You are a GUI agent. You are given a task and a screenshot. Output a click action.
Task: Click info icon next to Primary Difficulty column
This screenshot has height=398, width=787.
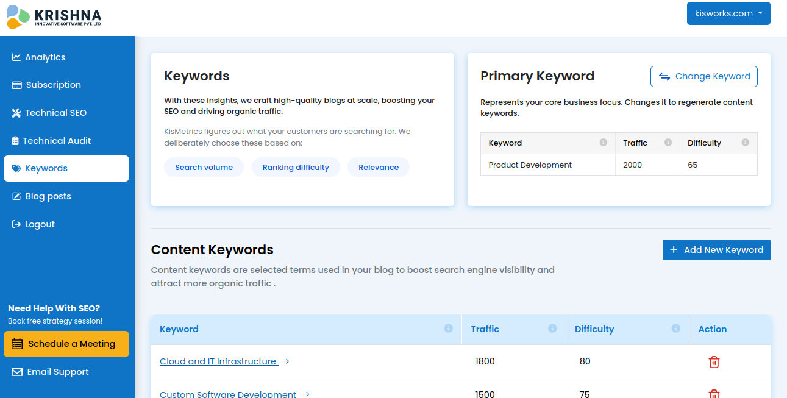(x=746, y=143)
